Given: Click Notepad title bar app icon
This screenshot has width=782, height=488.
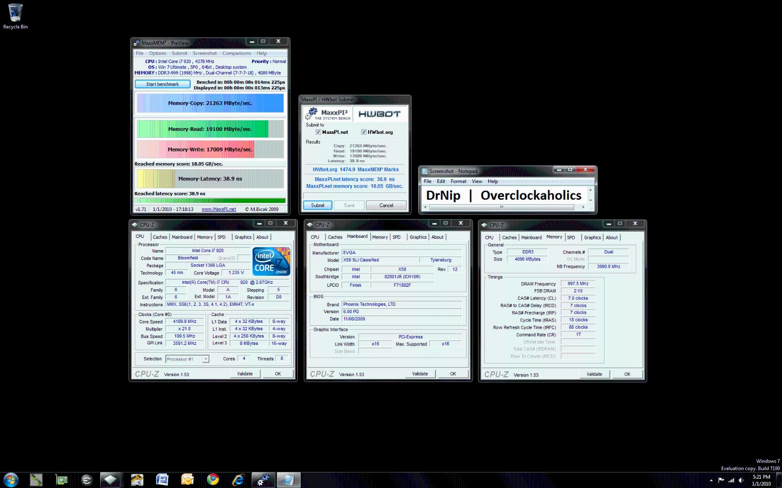Looking at the screenshot, I should pos(425,171).
